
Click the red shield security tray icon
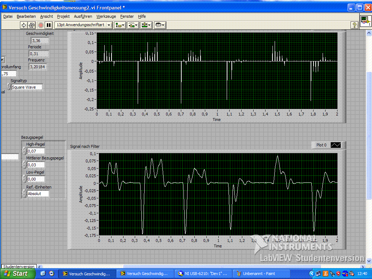[x=339, y=274]
